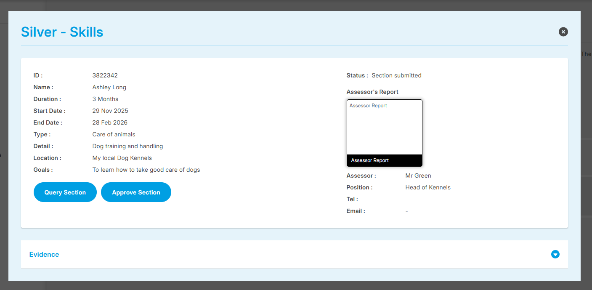Click the assessor name Mr Green
Screen dimensions: 592x290
(x=418, y=176)
